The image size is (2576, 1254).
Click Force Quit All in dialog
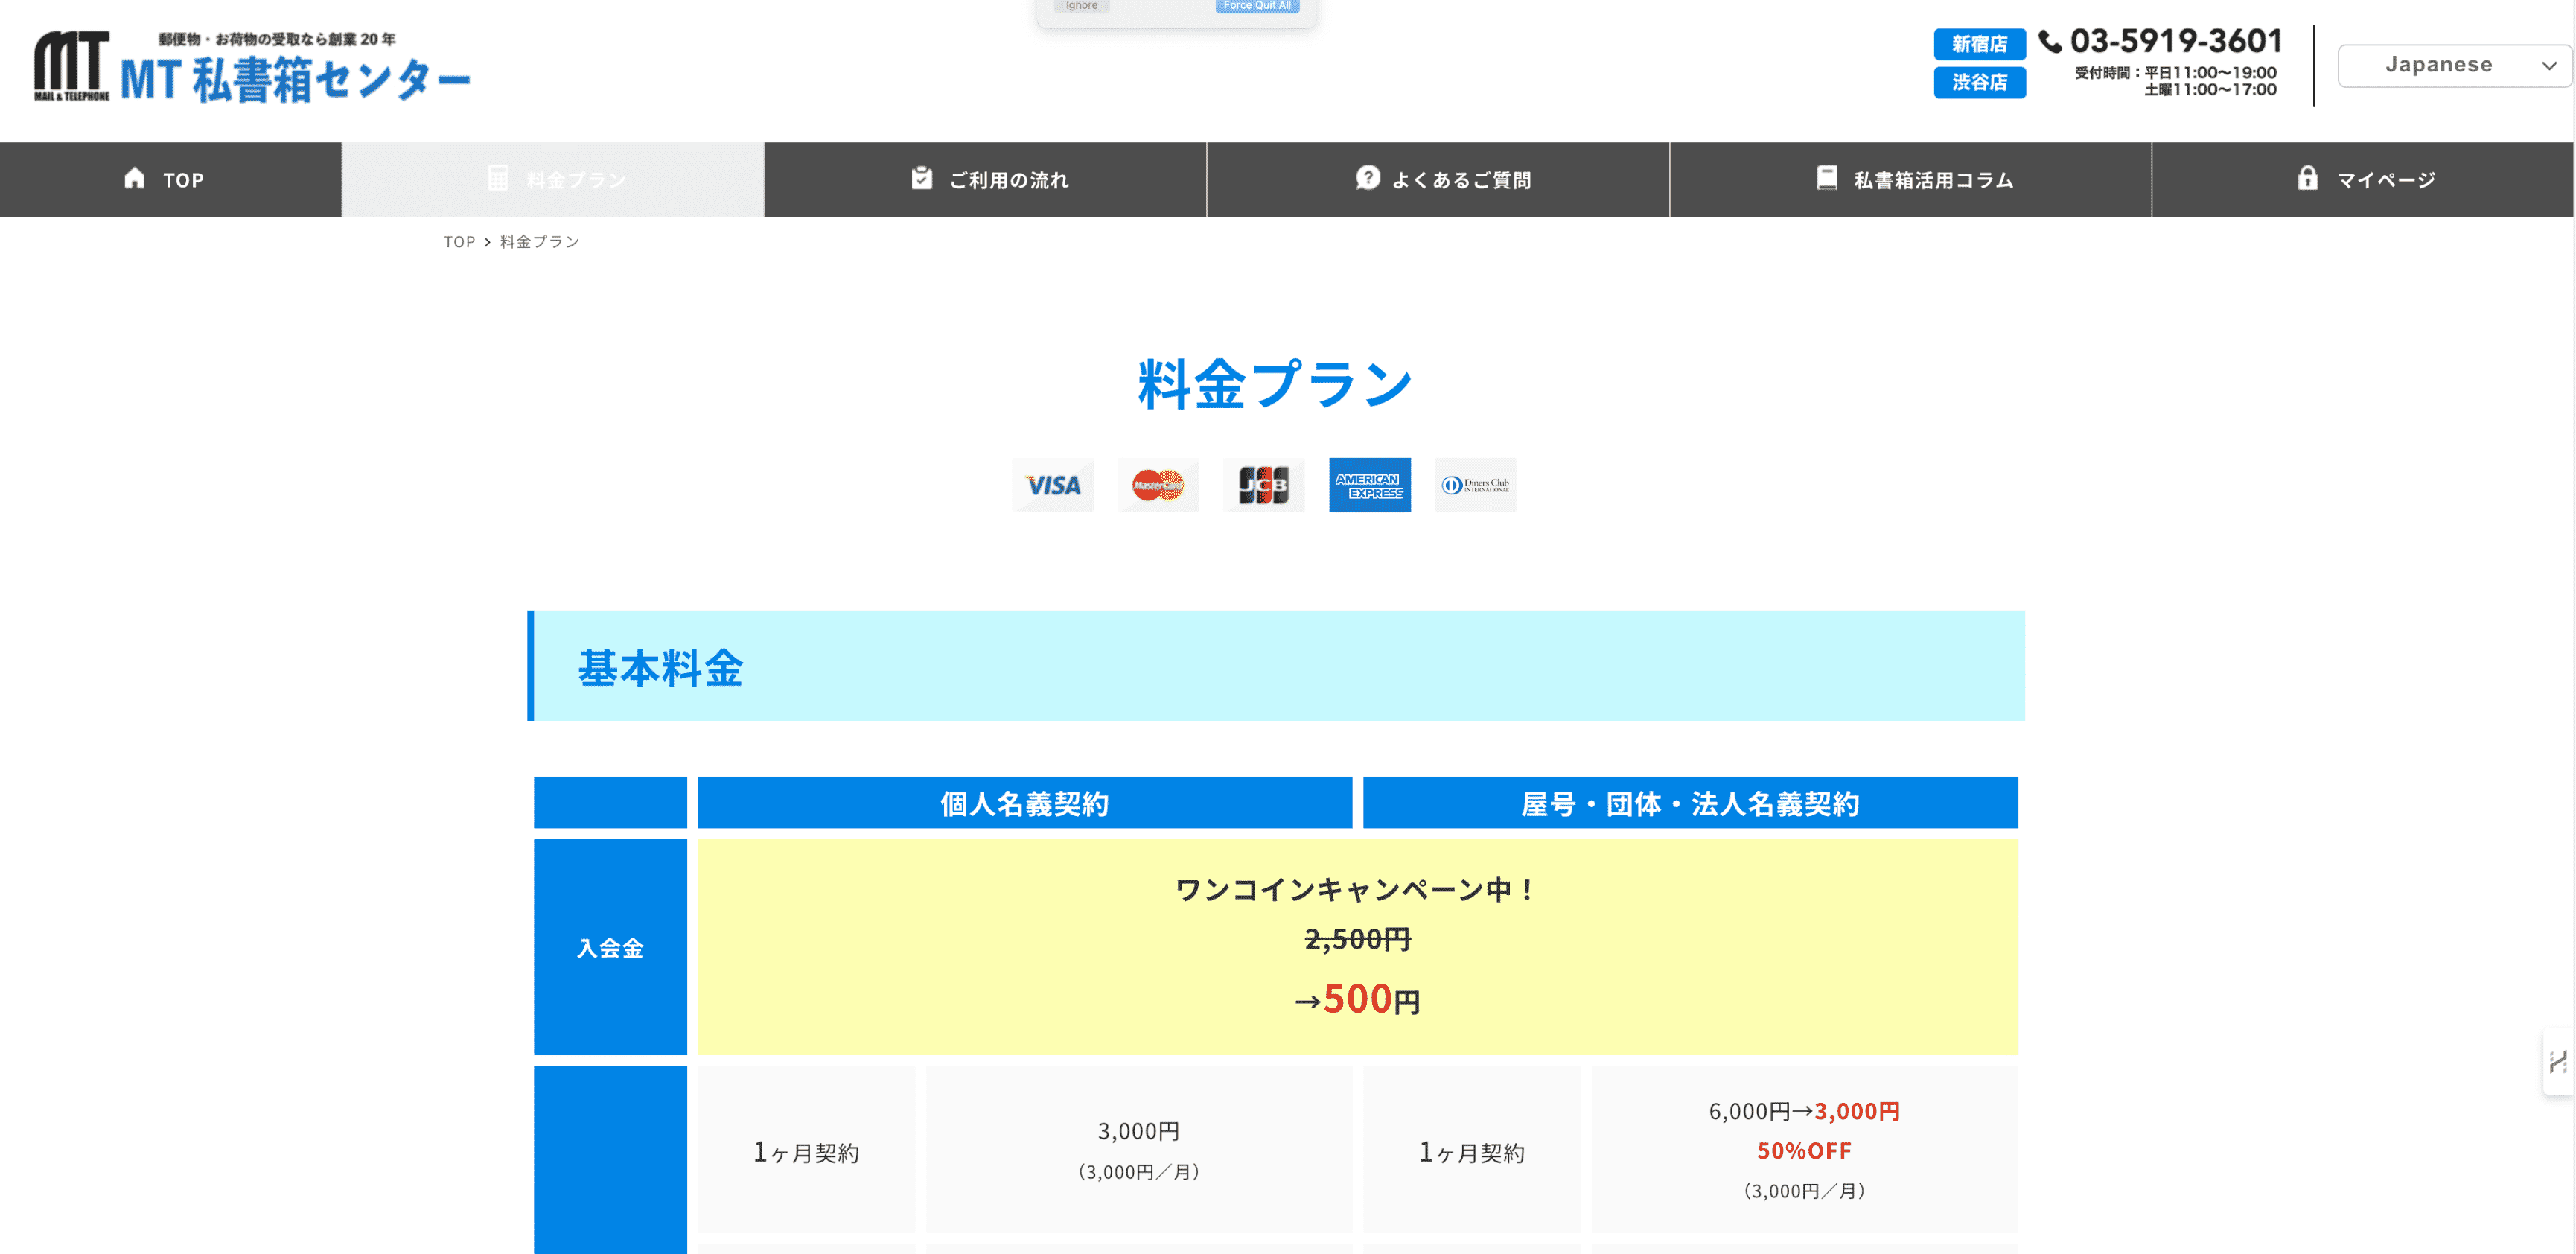(x=1256, y=6)
